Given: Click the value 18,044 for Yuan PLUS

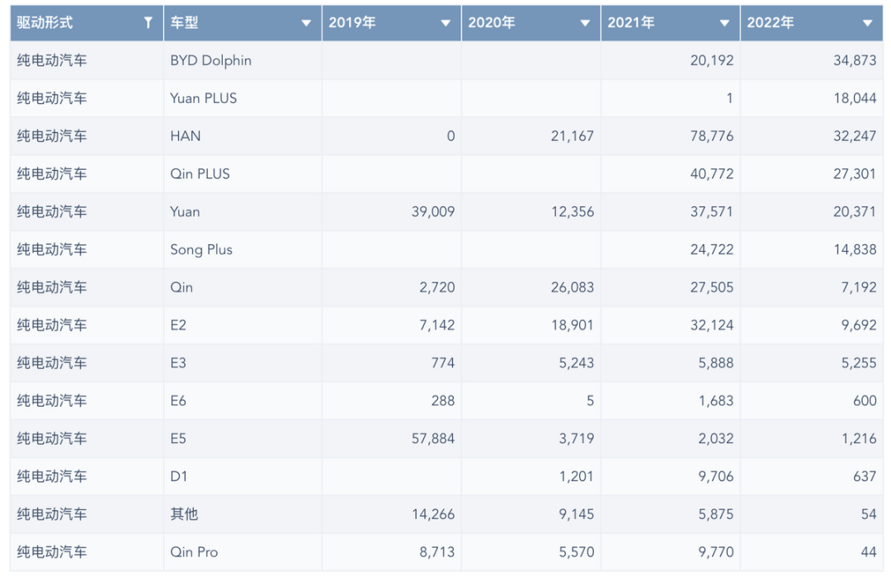Looking at the screenshot, I should point(855,98).
